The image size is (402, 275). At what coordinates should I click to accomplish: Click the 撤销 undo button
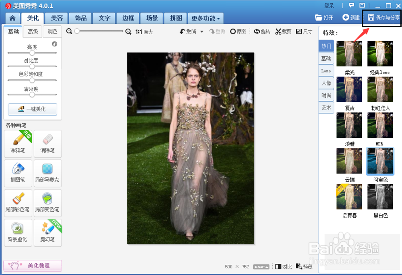[188, 31]
